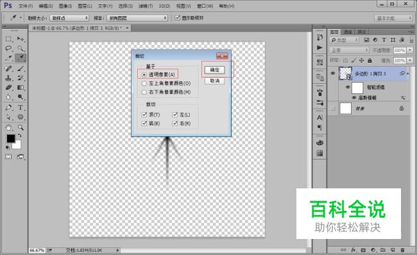Select the Gradient tool
This screenshot has width=417, height=255.
coord(21,87)
